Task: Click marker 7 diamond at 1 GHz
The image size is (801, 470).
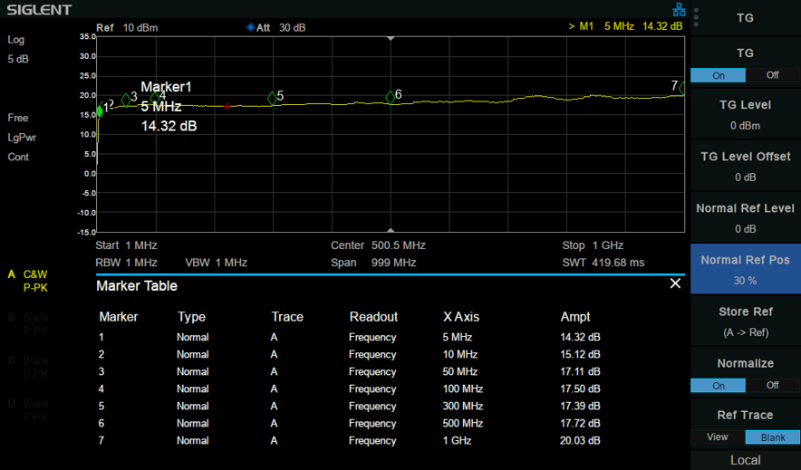Action: (682, 88)
